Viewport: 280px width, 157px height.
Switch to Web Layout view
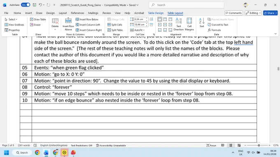[239, 145]
